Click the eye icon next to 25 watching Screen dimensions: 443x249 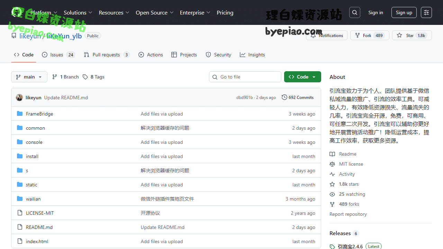coord(332,194)
